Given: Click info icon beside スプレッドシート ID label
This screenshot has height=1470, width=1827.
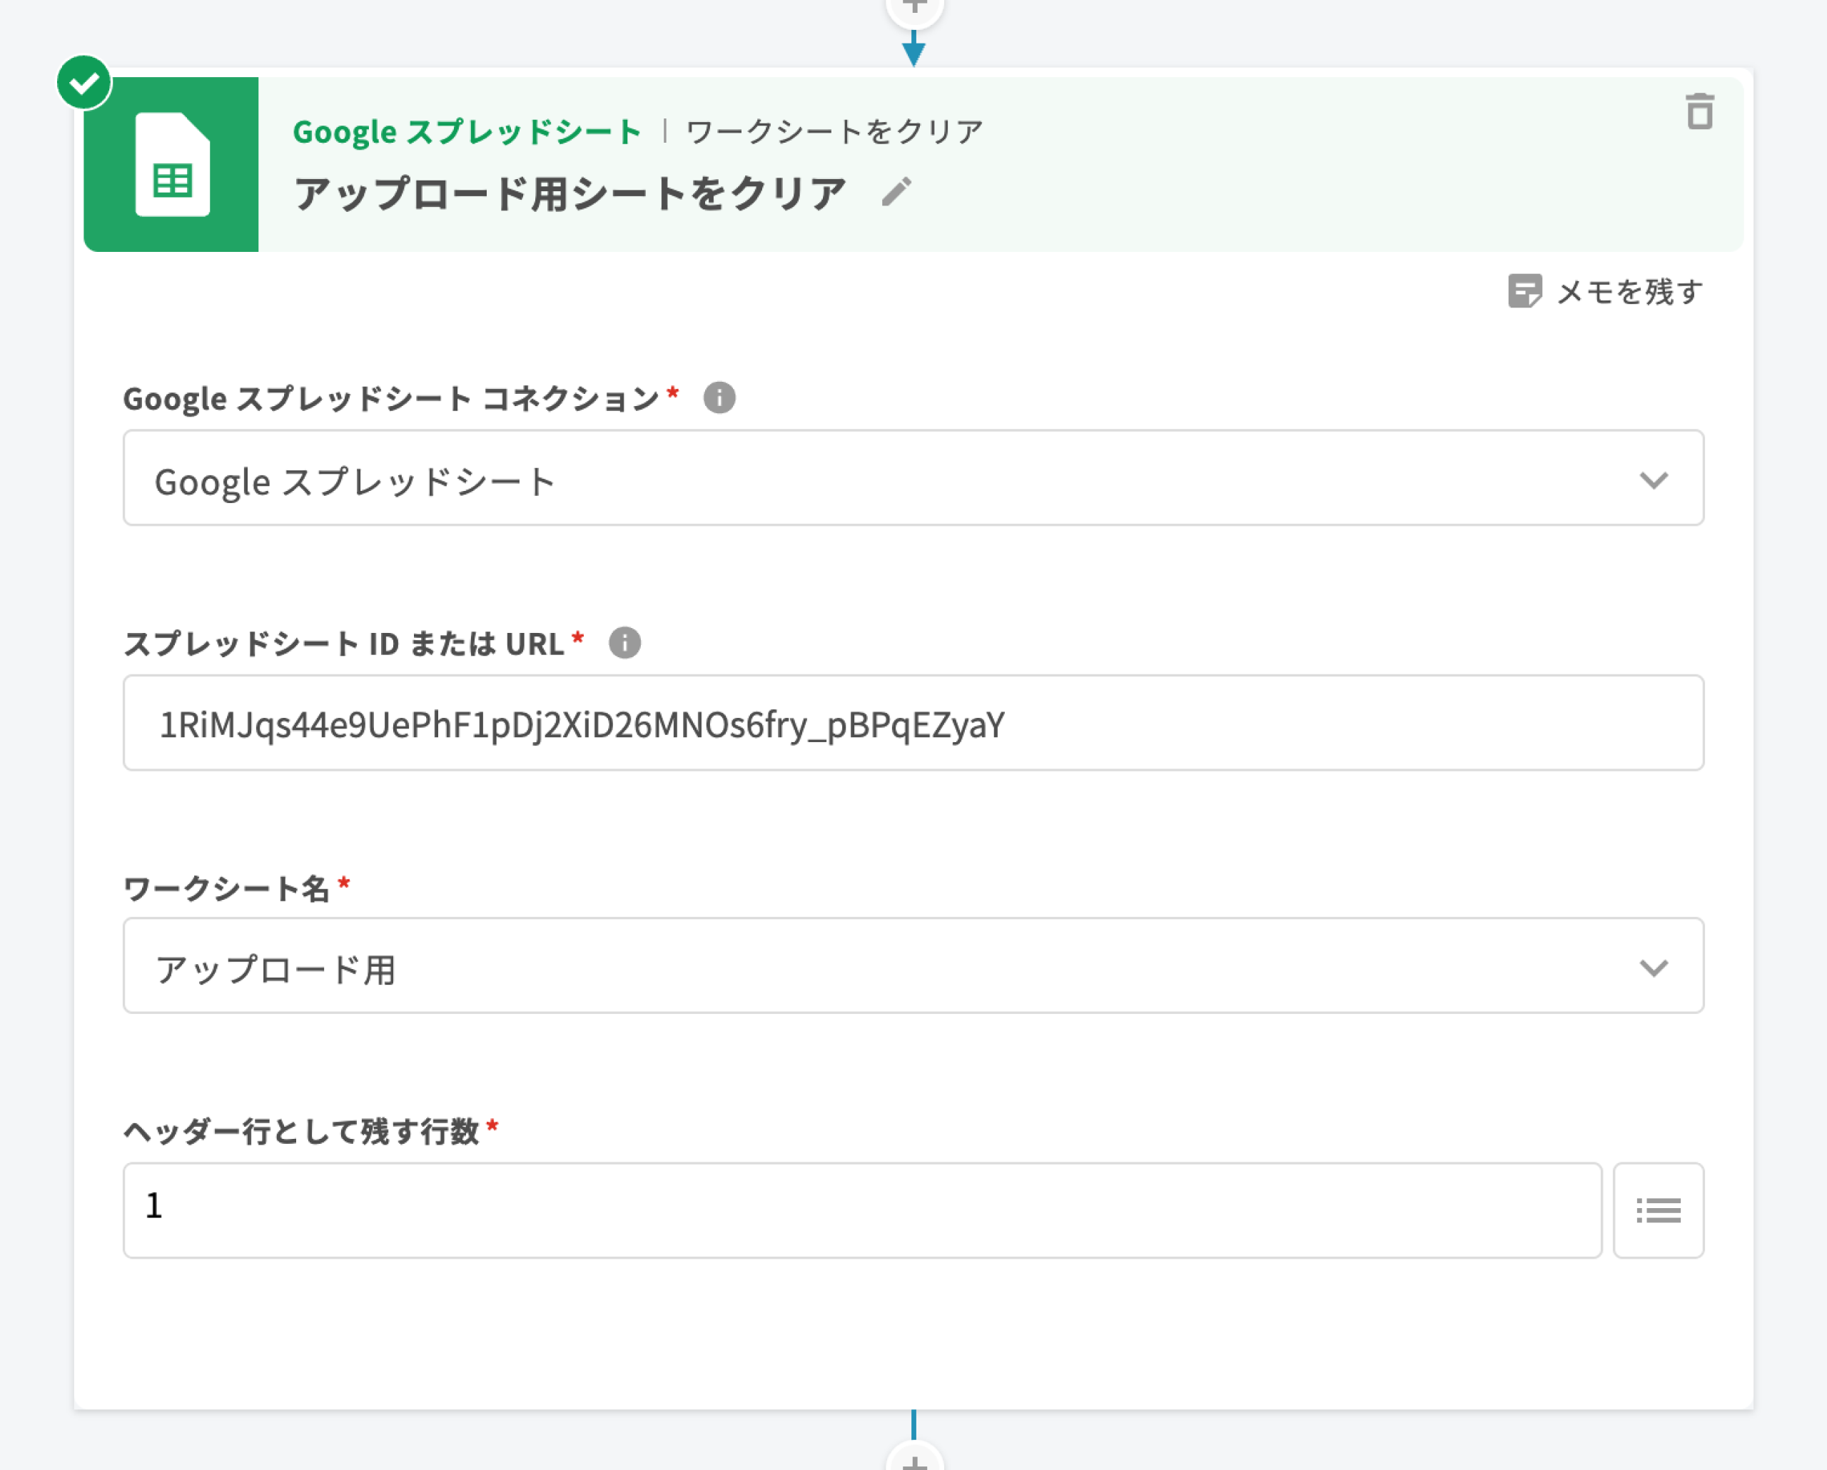Looking at the screenshot, I should [624, 643].
